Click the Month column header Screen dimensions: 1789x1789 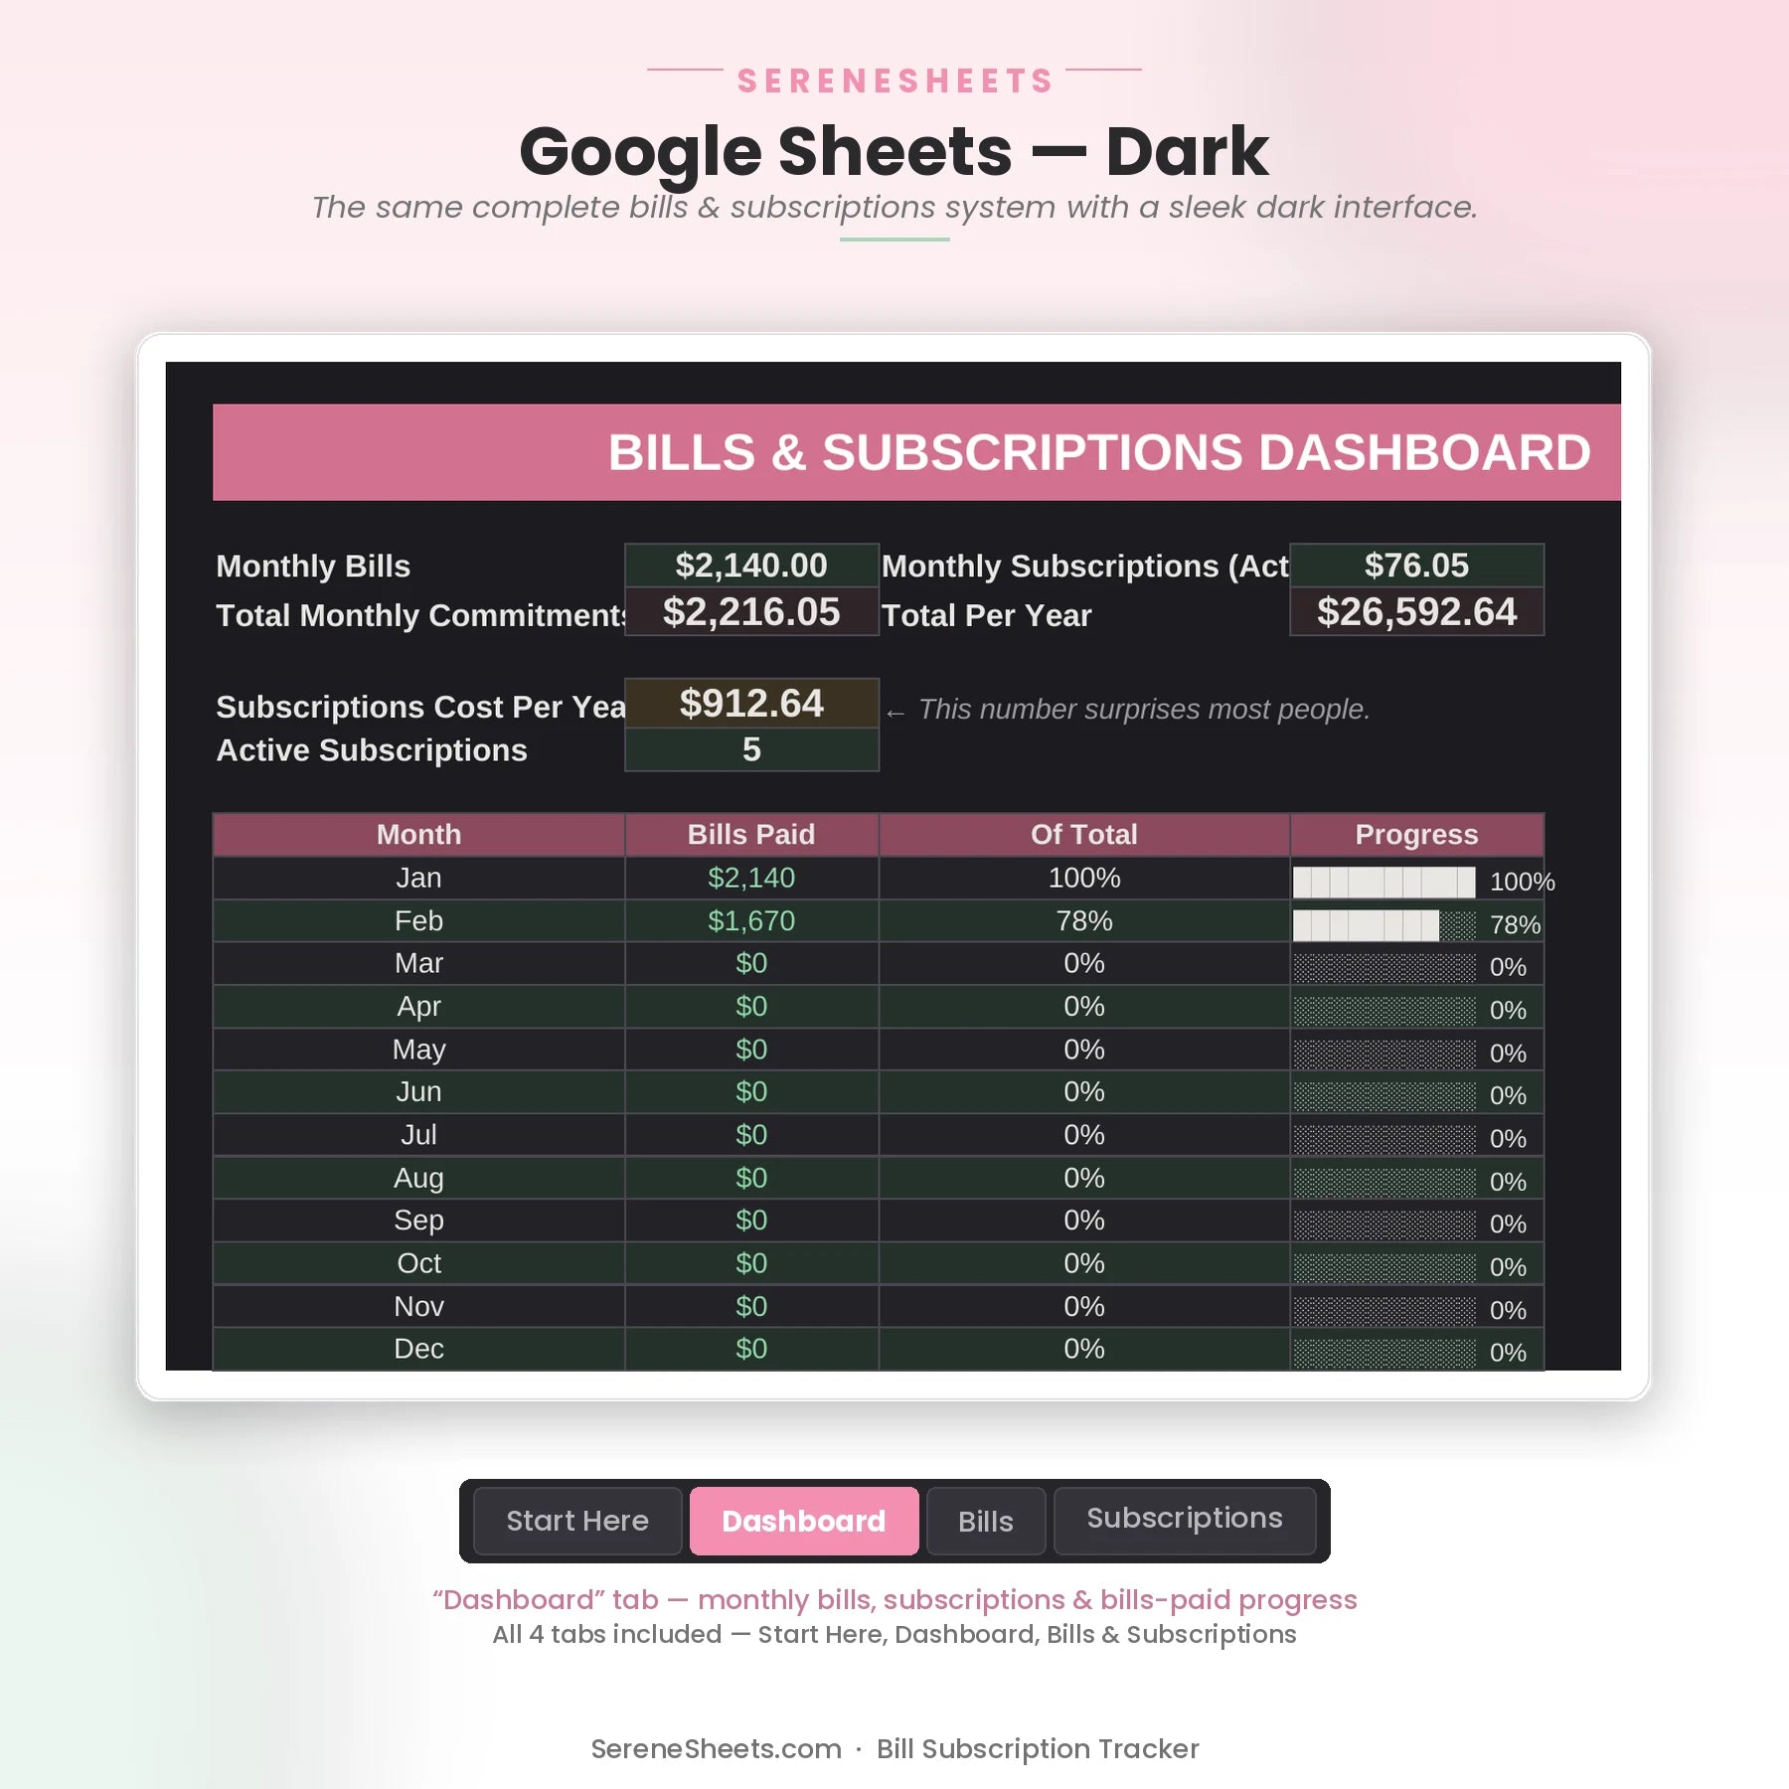point(418,835)
